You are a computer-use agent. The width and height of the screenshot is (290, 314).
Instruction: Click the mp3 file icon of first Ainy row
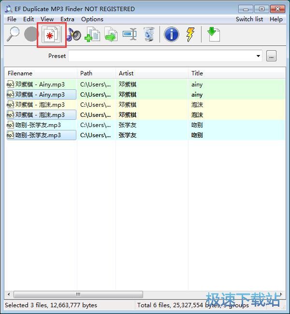(x=11, y=85)
